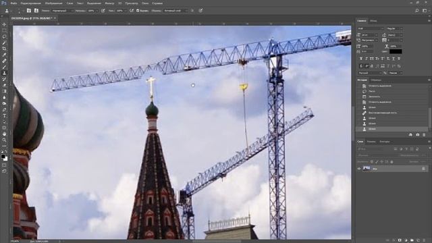Toggle Strikethrough in Character panel

click(x=399, y=59)
